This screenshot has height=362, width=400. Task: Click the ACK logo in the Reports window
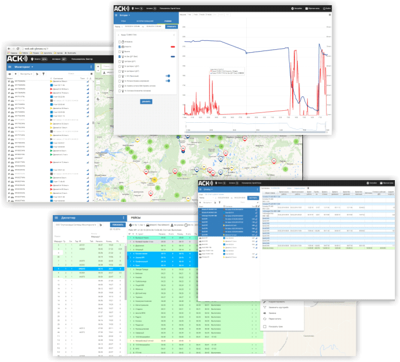click(205, 183)
